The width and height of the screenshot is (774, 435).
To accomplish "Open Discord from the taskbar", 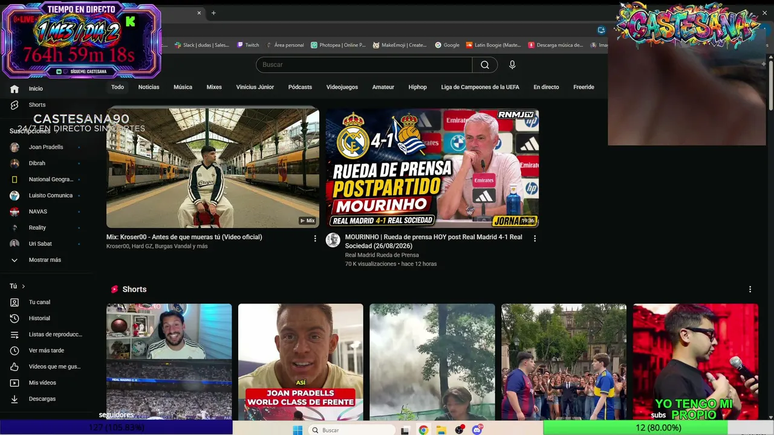I will (478, 430).
